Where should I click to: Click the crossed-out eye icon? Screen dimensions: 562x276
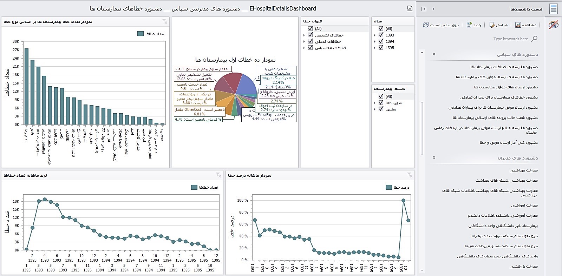(554, 25)
